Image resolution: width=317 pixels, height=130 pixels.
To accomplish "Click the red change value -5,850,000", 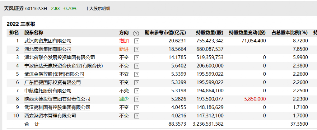I will 254,99.
